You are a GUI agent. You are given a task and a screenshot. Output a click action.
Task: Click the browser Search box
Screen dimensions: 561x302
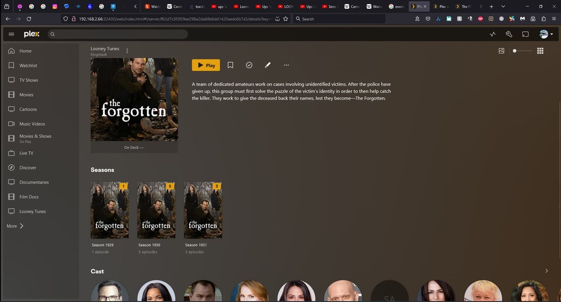(339, 19)
